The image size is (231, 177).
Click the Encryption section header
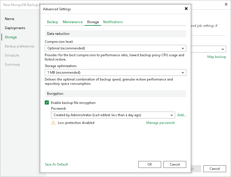coord(115,94)
